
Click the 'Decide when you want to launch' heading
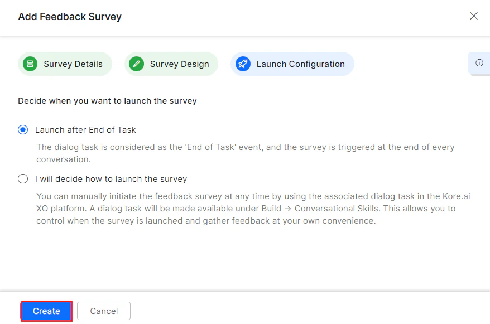pos(107,101)
